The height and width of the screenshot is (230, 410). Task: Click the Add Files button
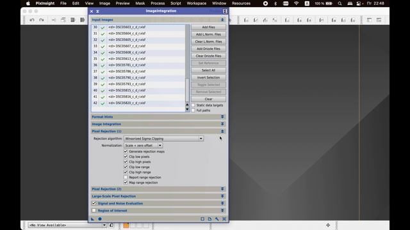208,27
